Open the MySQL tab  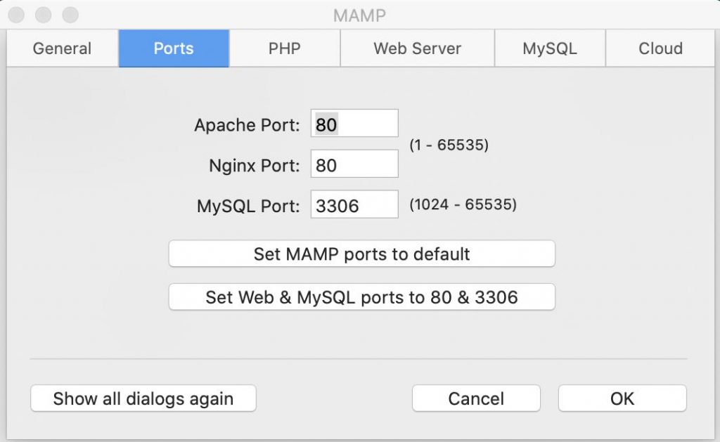(550, 48)
